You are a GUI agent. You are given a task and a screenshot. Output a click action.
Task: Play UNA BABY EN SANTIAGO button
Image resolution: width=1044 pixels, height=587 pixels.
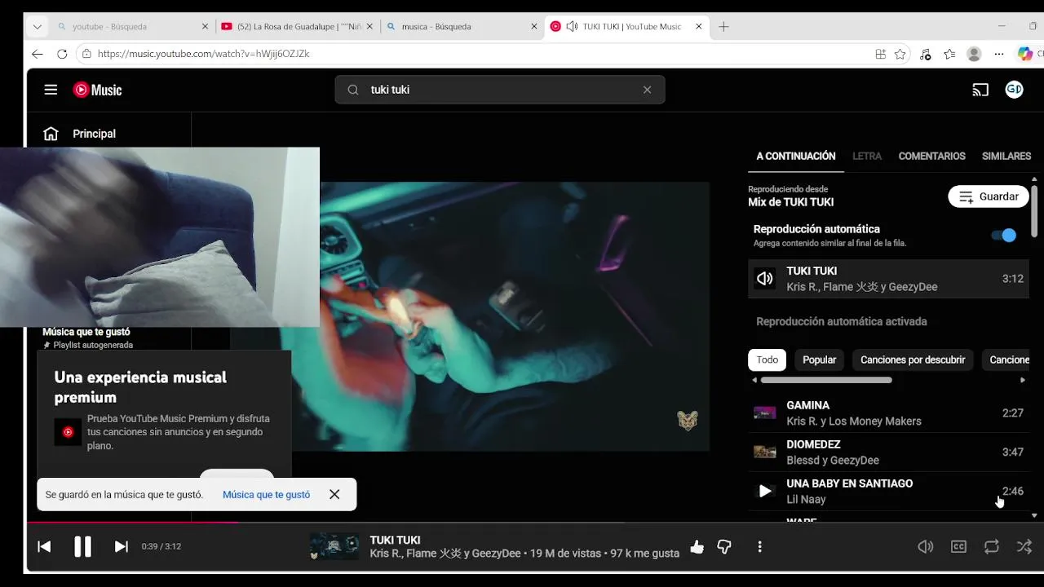[764, 491]
